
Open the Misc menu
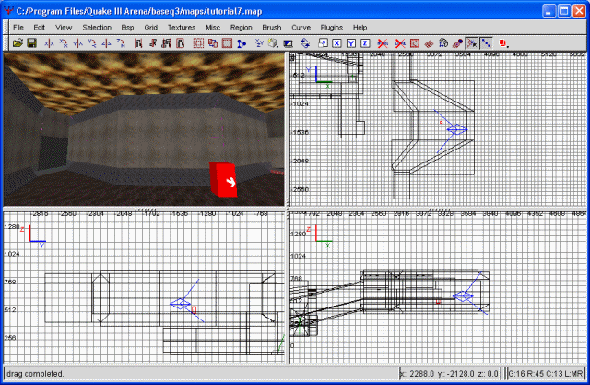pyautogui.click(x=213, y=27)
